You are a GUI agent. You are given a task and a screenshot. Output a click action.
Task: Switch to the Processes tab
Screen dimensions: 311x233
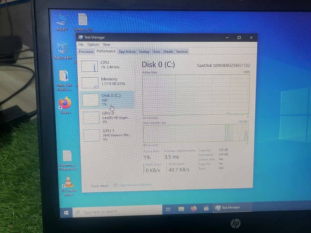[x=86, y=52]
